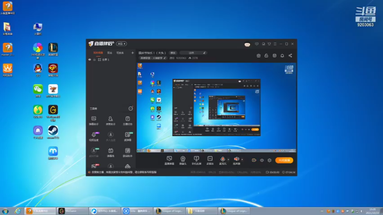Open the lyrics assistant tool icon
383x215 pixels.
click(x=127, y=152)
